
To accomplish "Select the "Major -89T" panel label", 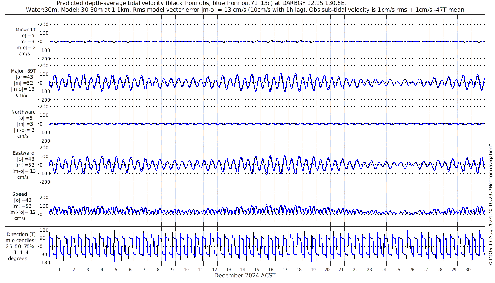I will coord(24,71).
